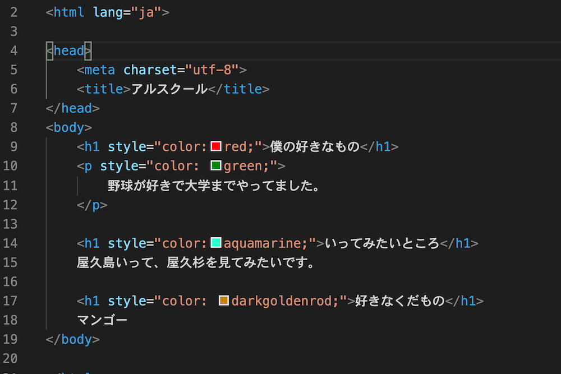Click line number 4 in the gutter
The image size is (561, 374).
click(13, 51)
